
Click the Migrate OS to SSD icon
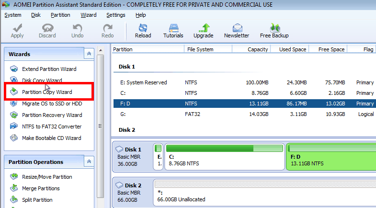(x=14, y=104)
